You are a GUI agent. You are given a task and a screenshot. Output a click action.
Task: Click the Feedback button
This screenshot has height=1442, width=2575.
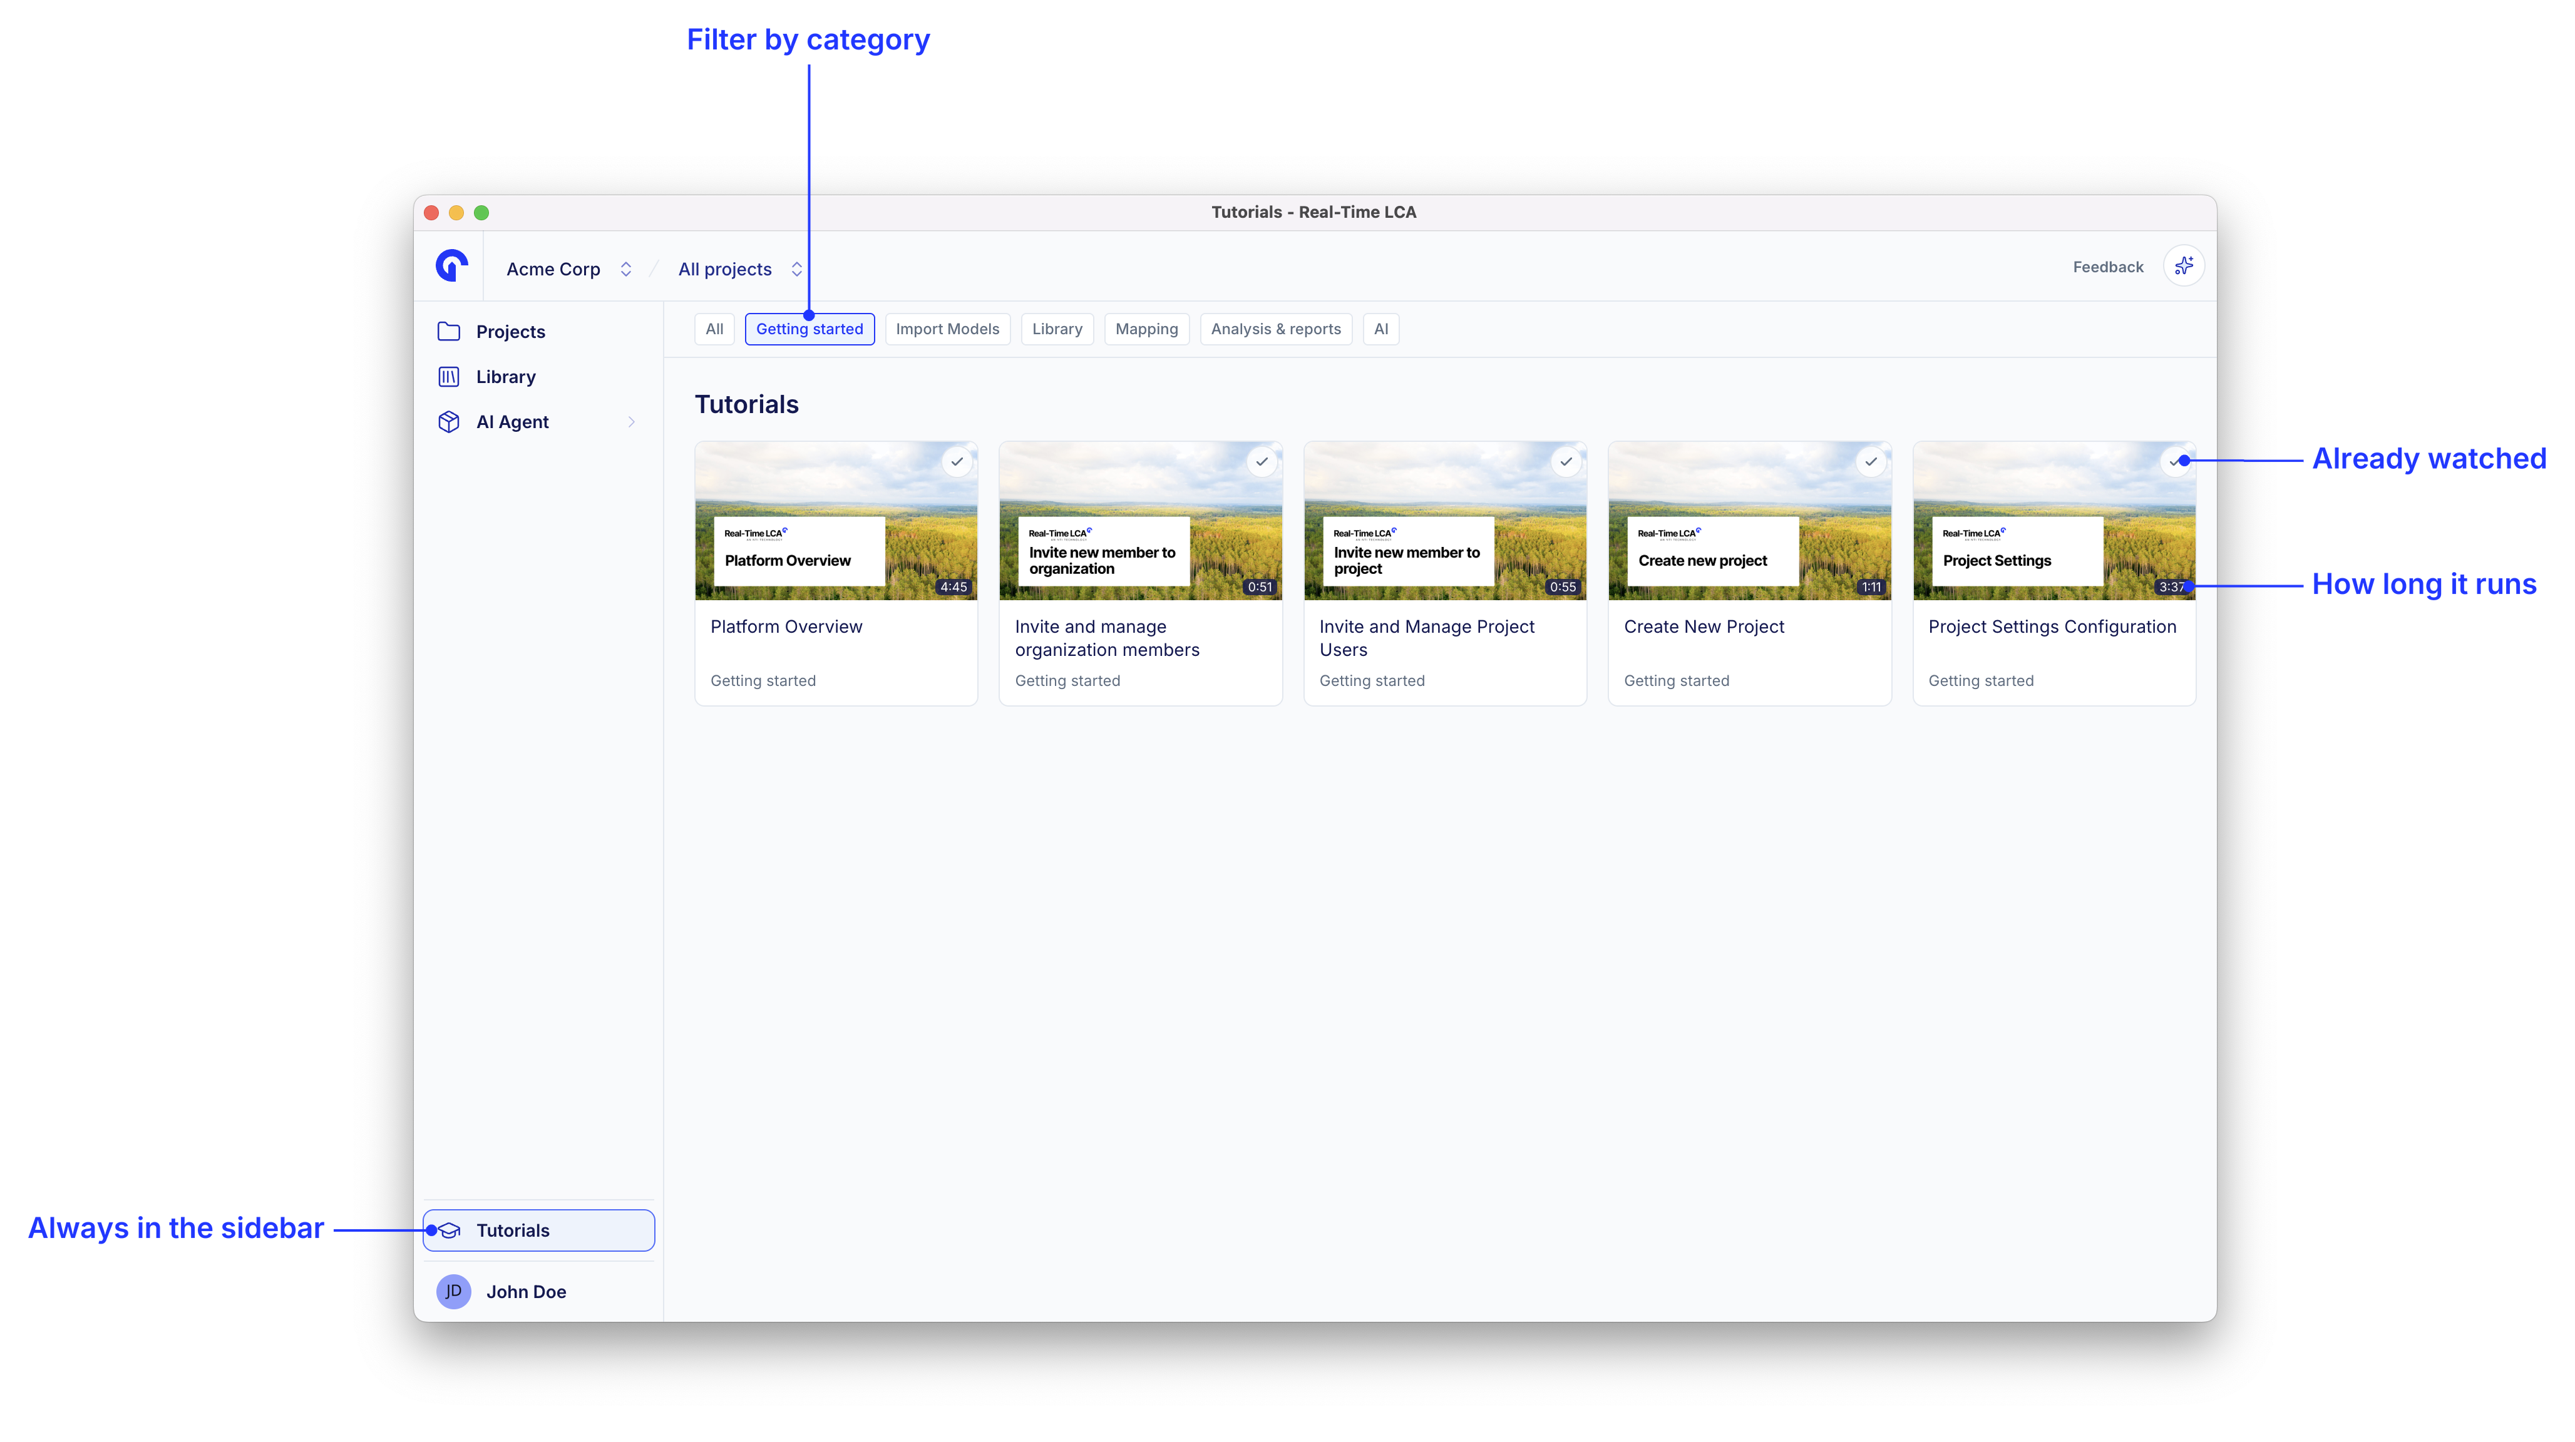(2108, 267)
